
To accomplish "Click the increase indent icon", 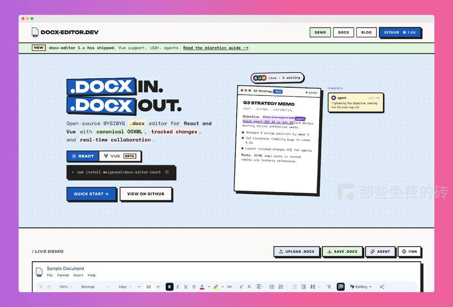I will (304, 287).
